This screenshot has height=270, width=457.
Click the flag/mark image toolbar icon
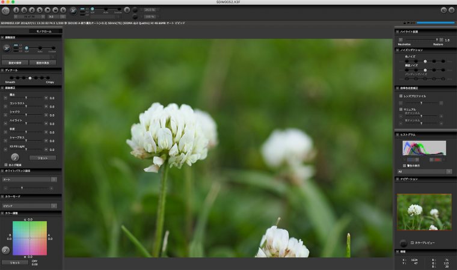(48, 10)
